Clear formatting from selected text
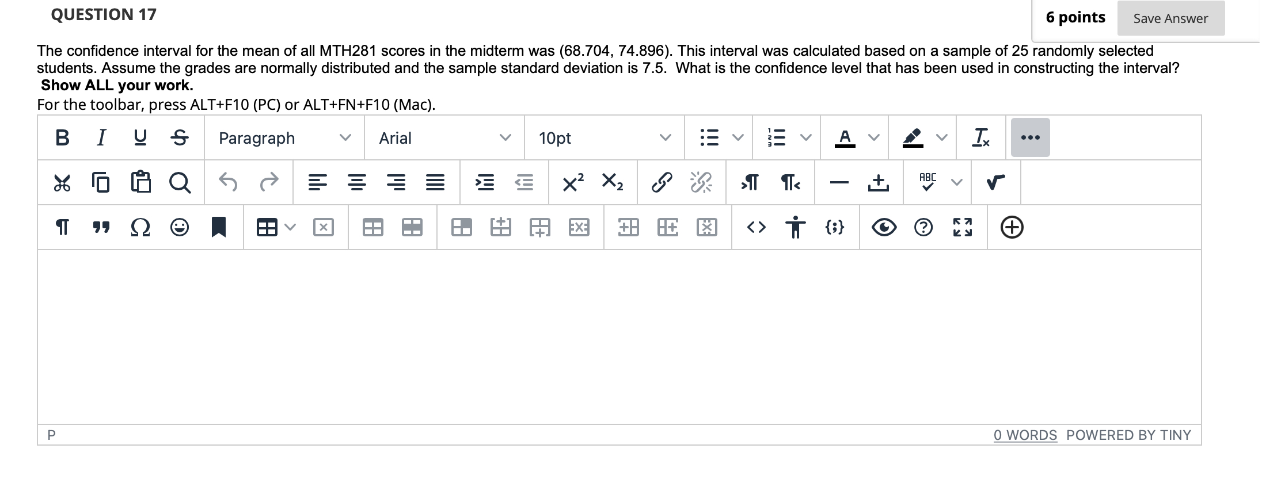1262x483 pixels. [981, 137]
